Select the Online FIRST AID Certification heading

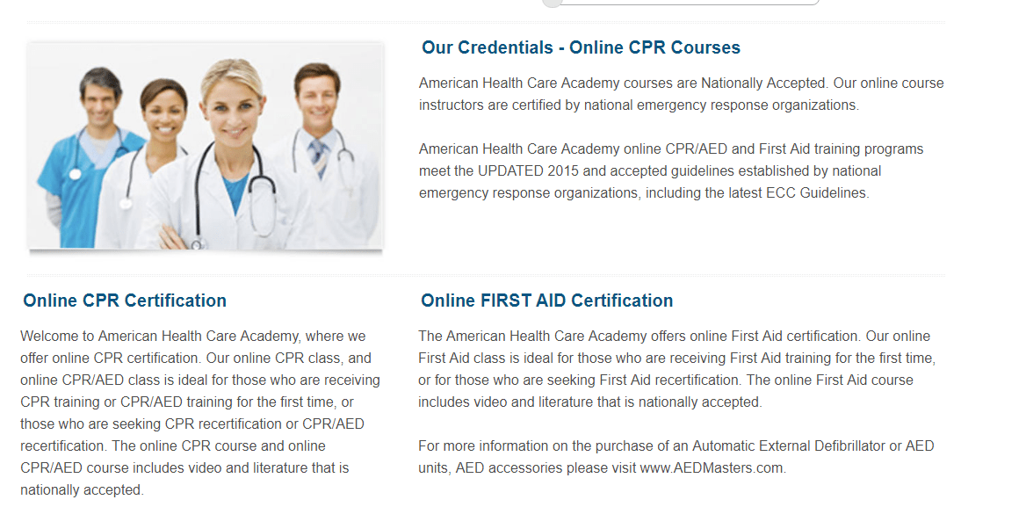[546, 301]
